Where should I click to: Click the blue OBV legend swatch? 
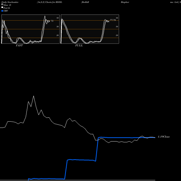(2, 11)
